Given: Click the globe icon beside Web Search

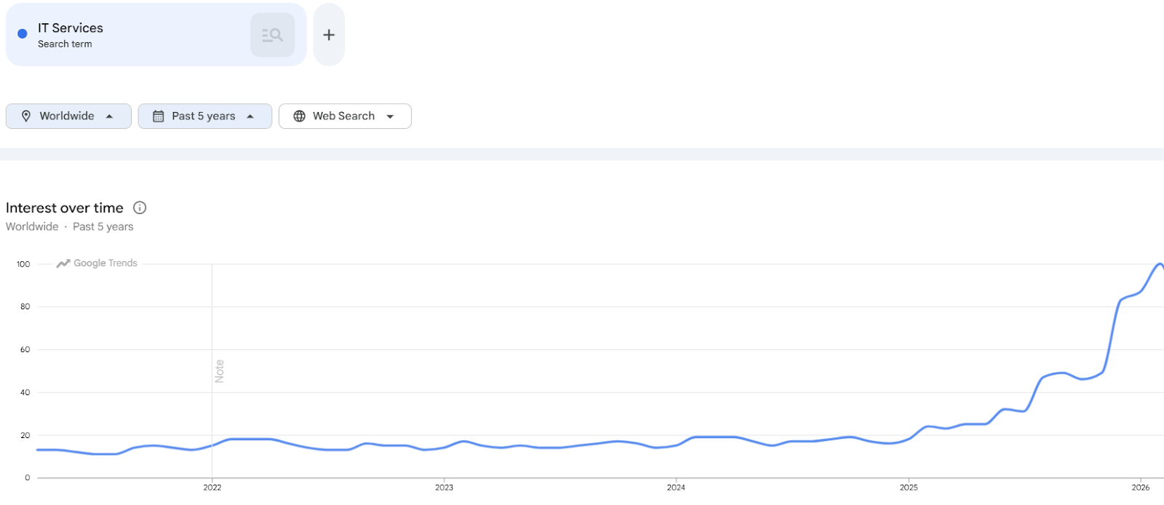Looking at the screenshot, I should tap(299, 116).
